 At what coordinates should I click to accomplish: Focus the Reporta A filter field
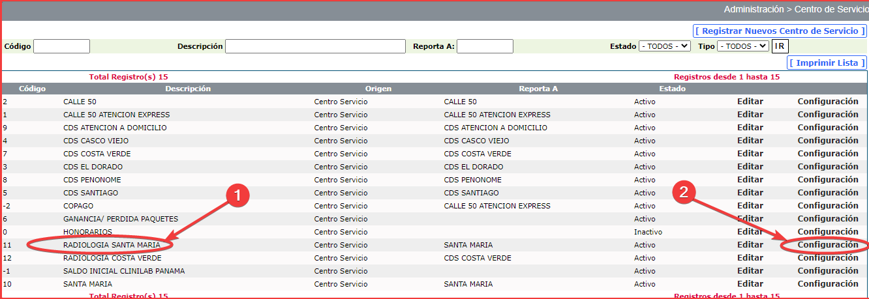tap(485, 46)
